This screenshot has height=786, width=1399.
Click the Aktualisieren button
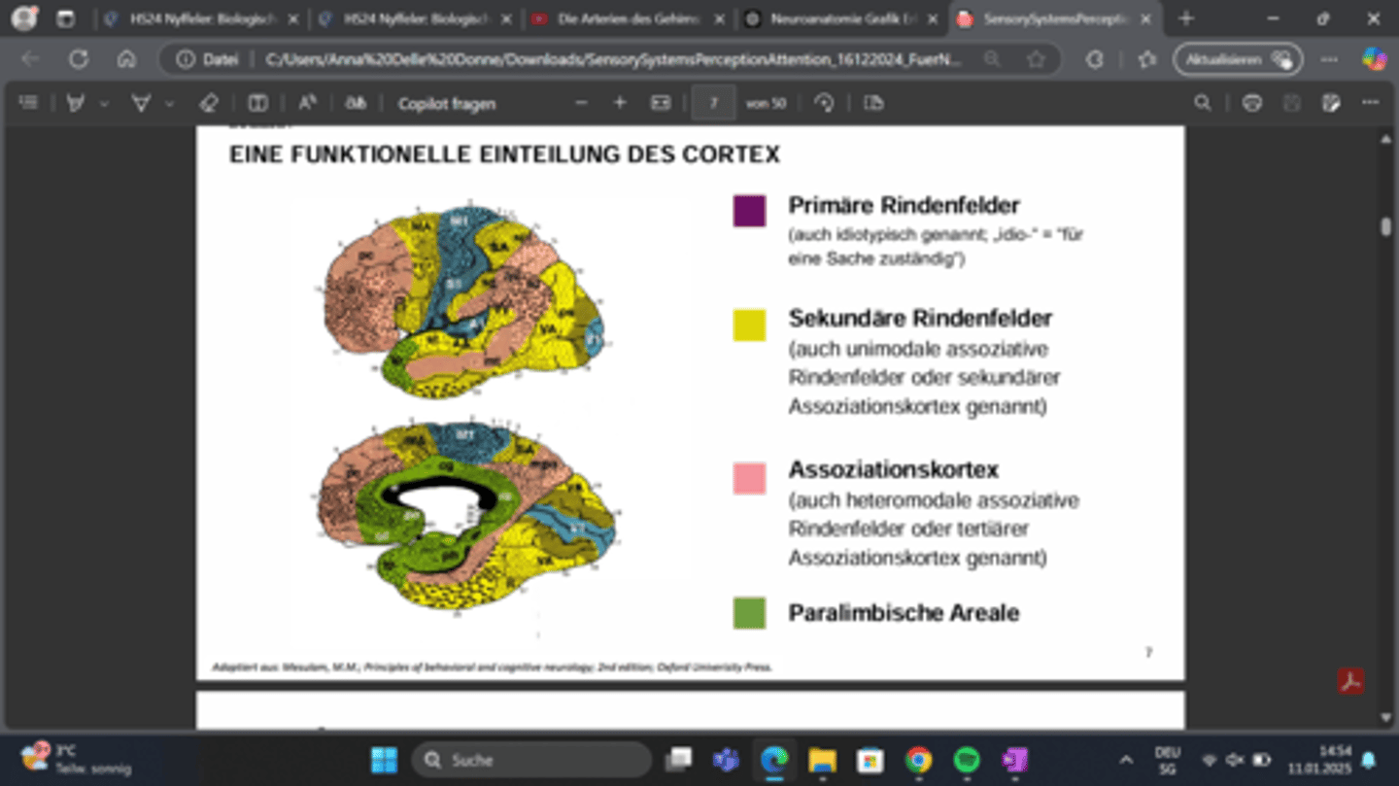coord(1237,59)
